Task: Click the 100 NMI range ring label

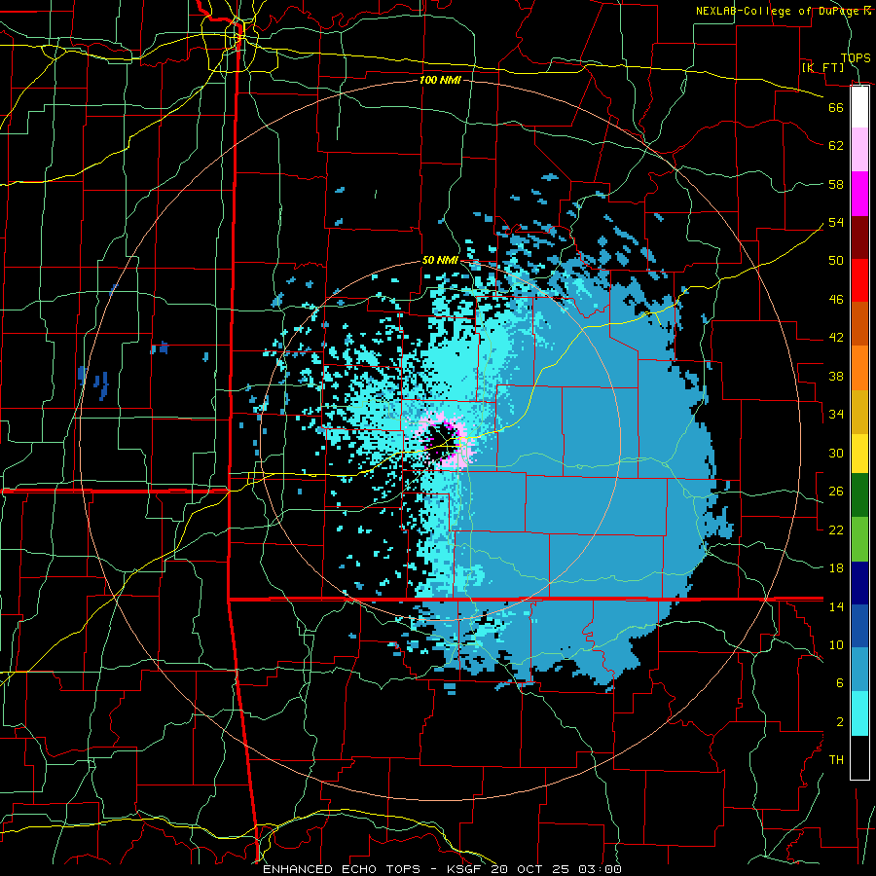Action: (440, 80)
